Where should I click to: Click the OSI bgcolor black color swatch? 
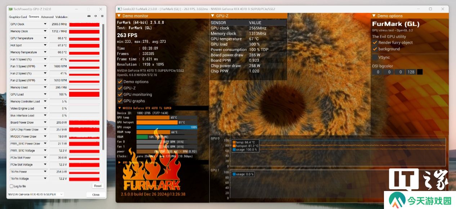420,72
